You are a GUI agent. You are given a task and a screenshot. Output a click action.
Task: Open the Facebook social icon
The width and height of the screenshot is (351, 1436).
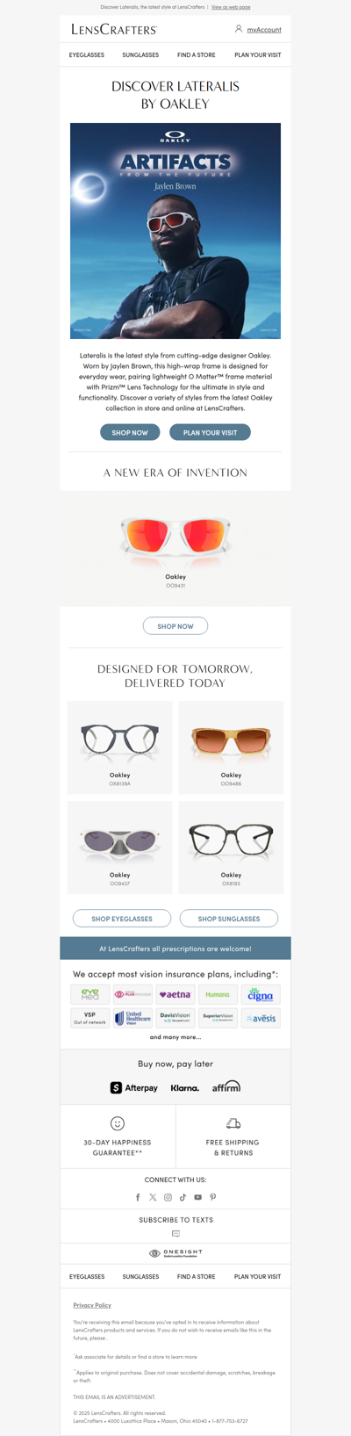[x=138, y=1197]
